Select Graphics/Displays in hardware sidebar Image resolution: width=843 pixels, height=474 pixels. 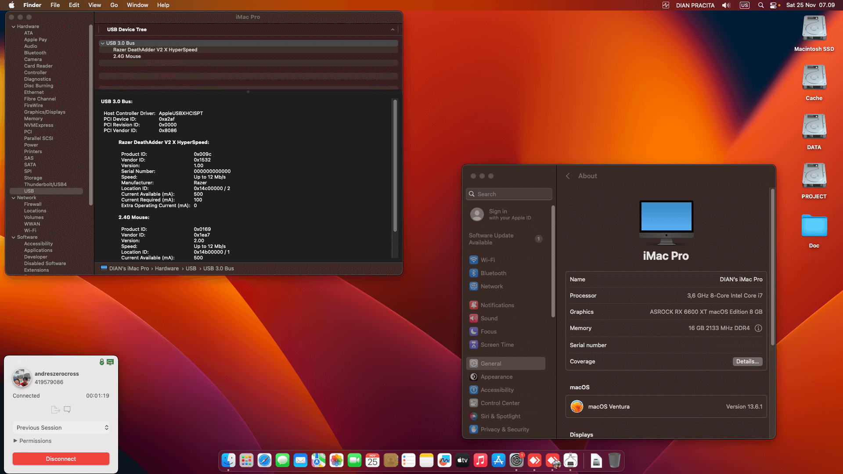coord(45,112)
